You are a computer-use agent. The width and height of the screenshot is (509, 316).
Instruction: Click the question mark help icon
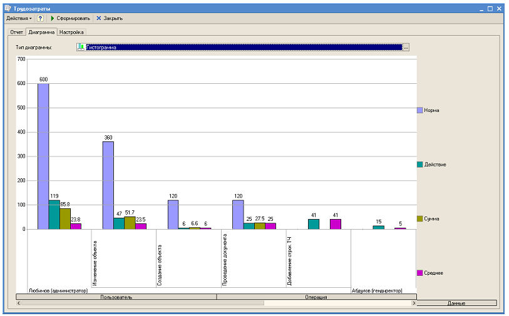40,19
